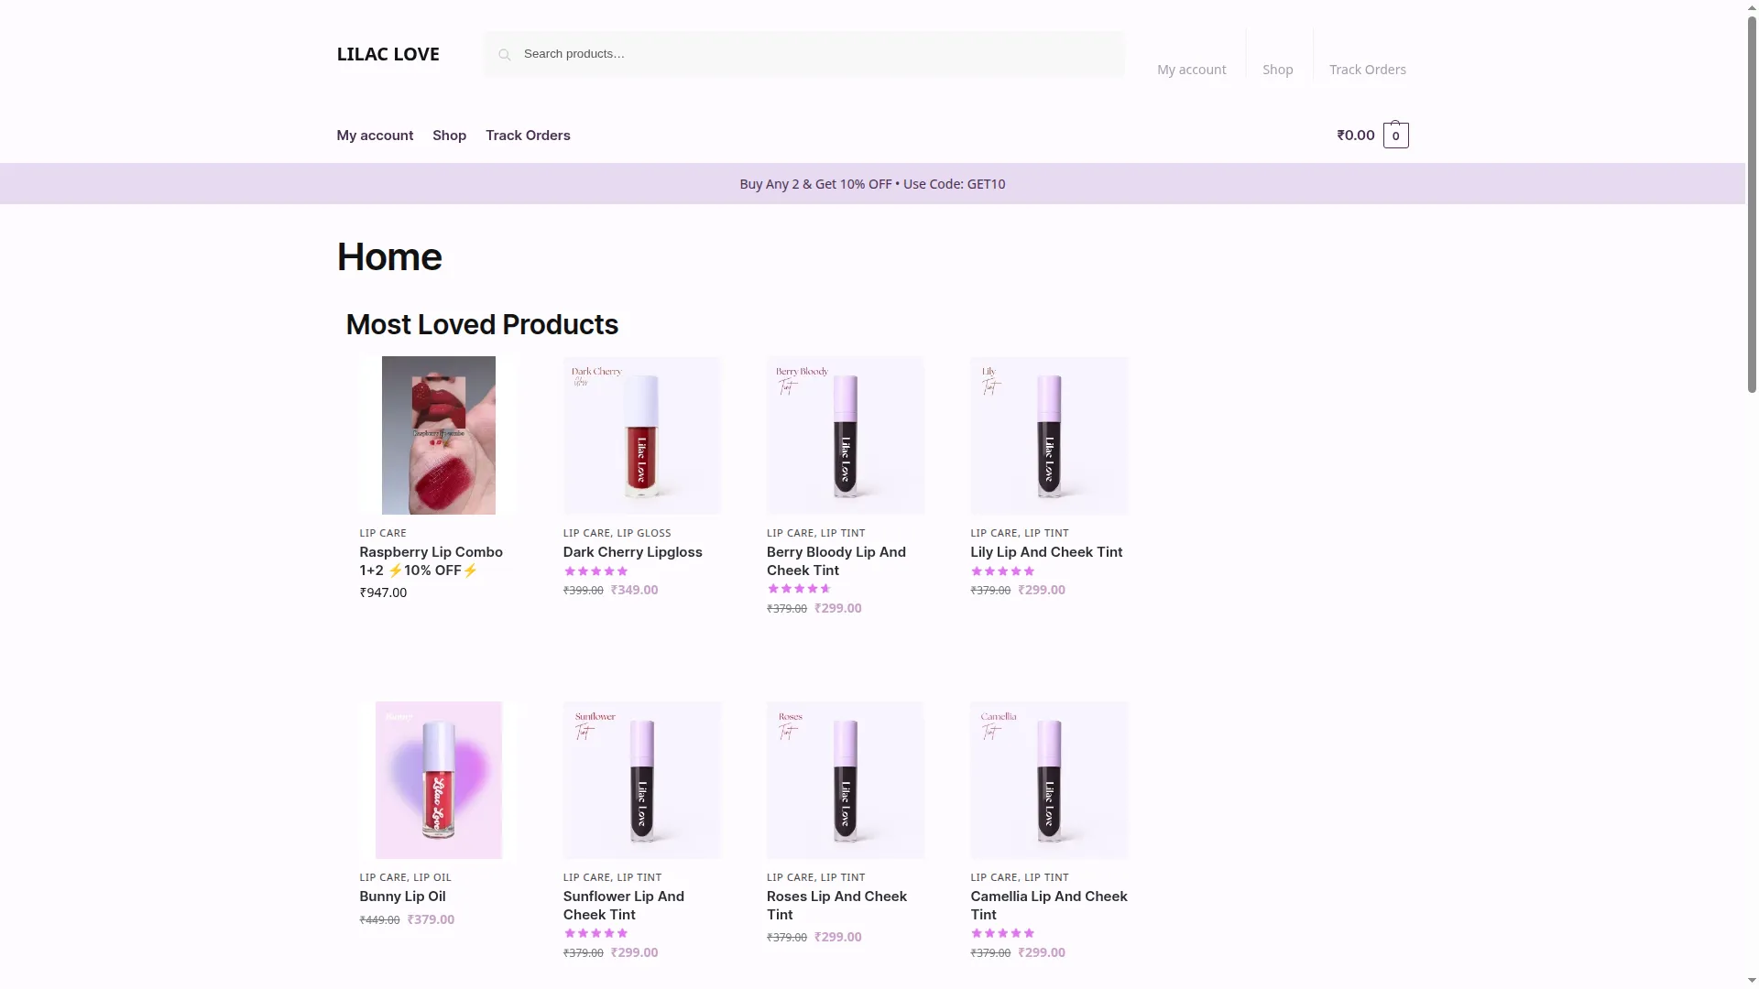Click Raspberry Lip Combo price ₹947.00
The image size is (1759, 989).
click(383, 592)
